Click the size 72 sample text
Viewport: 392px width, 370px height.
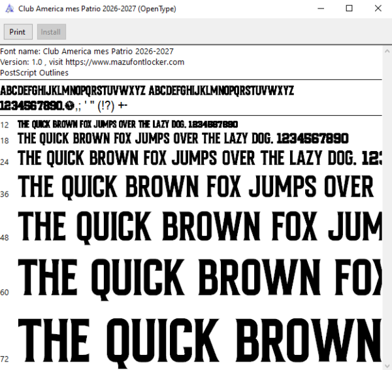[199, 341]
